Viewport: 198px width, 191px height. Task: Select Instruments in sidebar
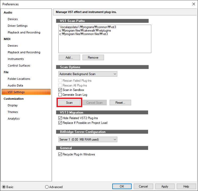(16, 59)
